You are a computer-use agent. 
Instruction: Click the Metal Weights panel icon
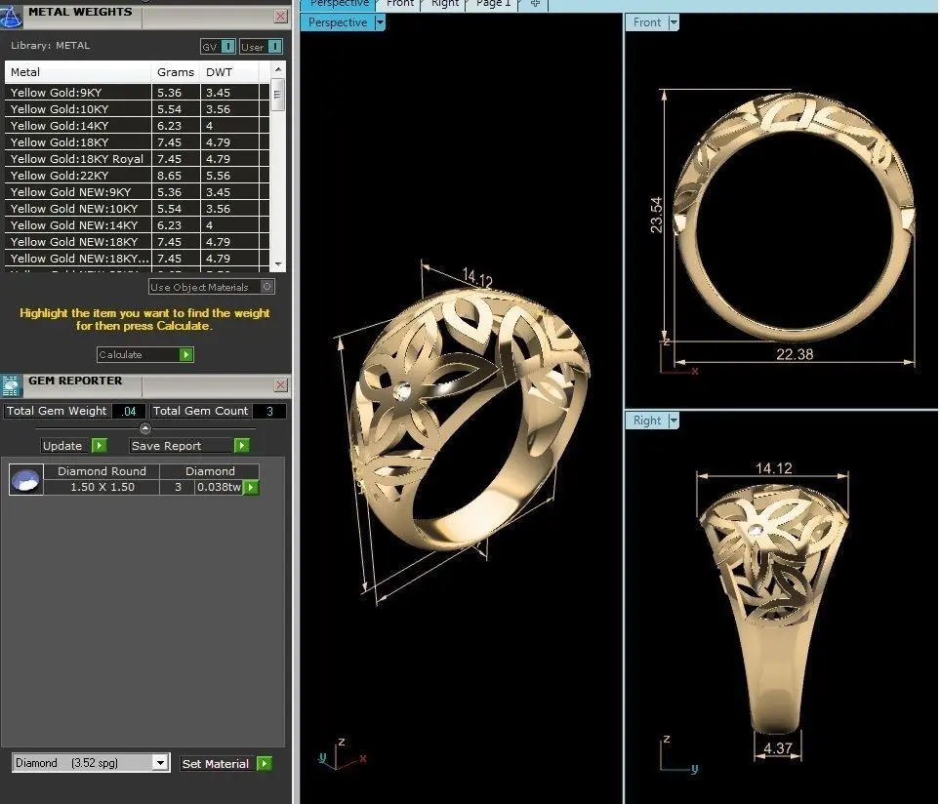11,17
